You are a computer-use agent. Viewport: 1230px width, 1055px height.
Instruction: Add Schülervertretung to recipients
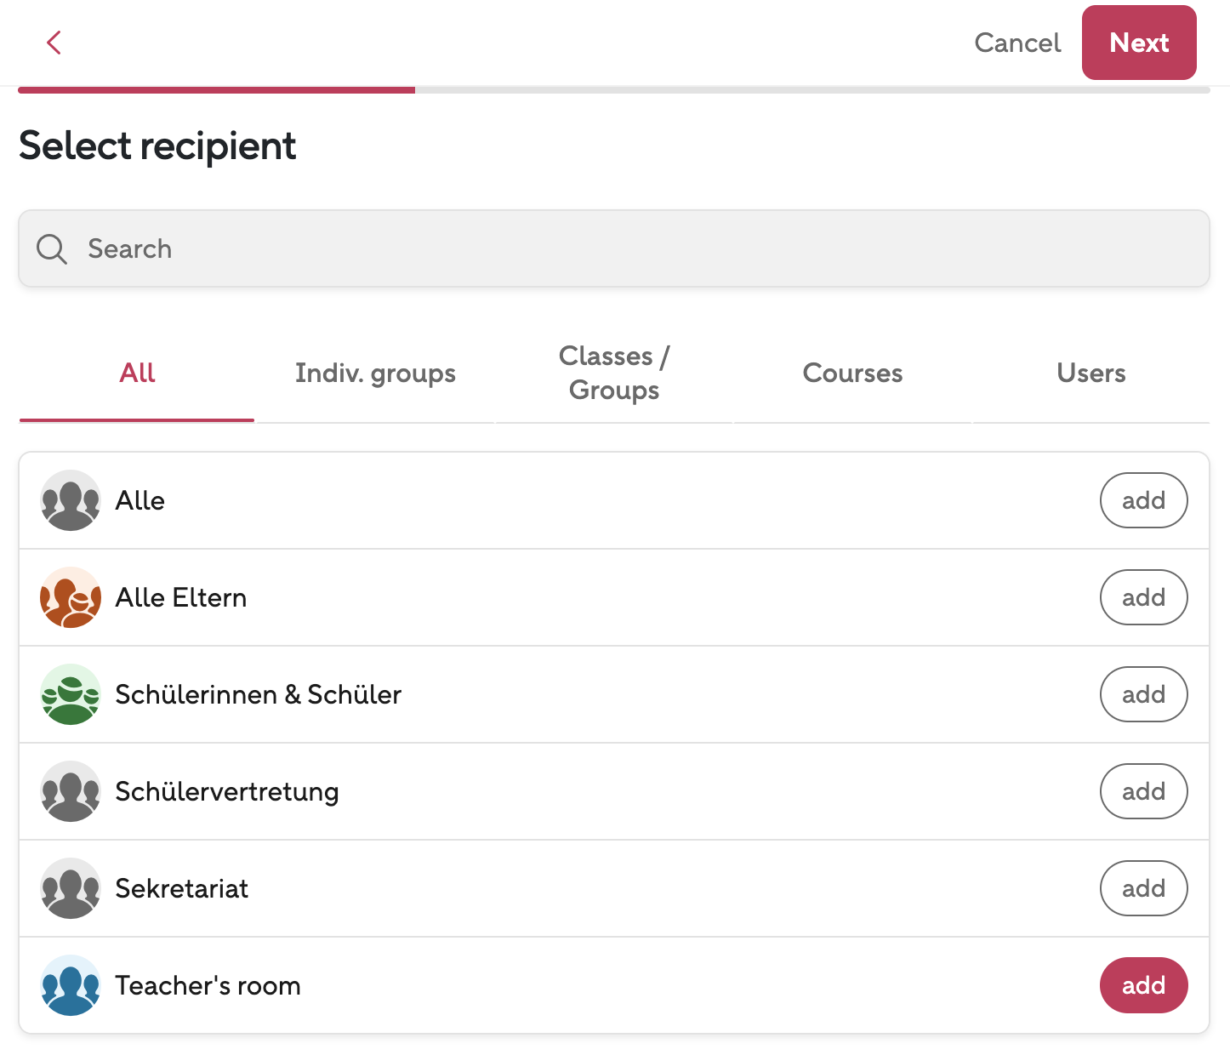click(x=1143, y=791)
